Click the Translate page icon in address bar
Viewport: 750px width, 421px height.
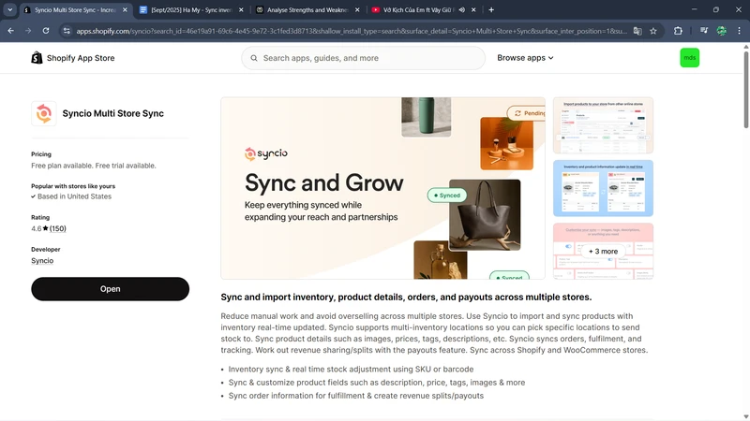637,31
